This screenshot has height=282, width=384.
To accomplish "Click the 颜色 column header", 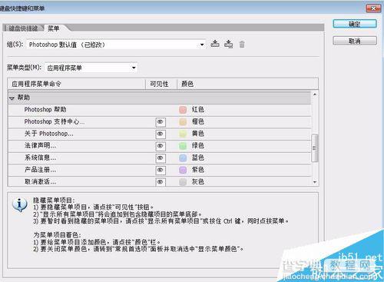I will [247, 84].
